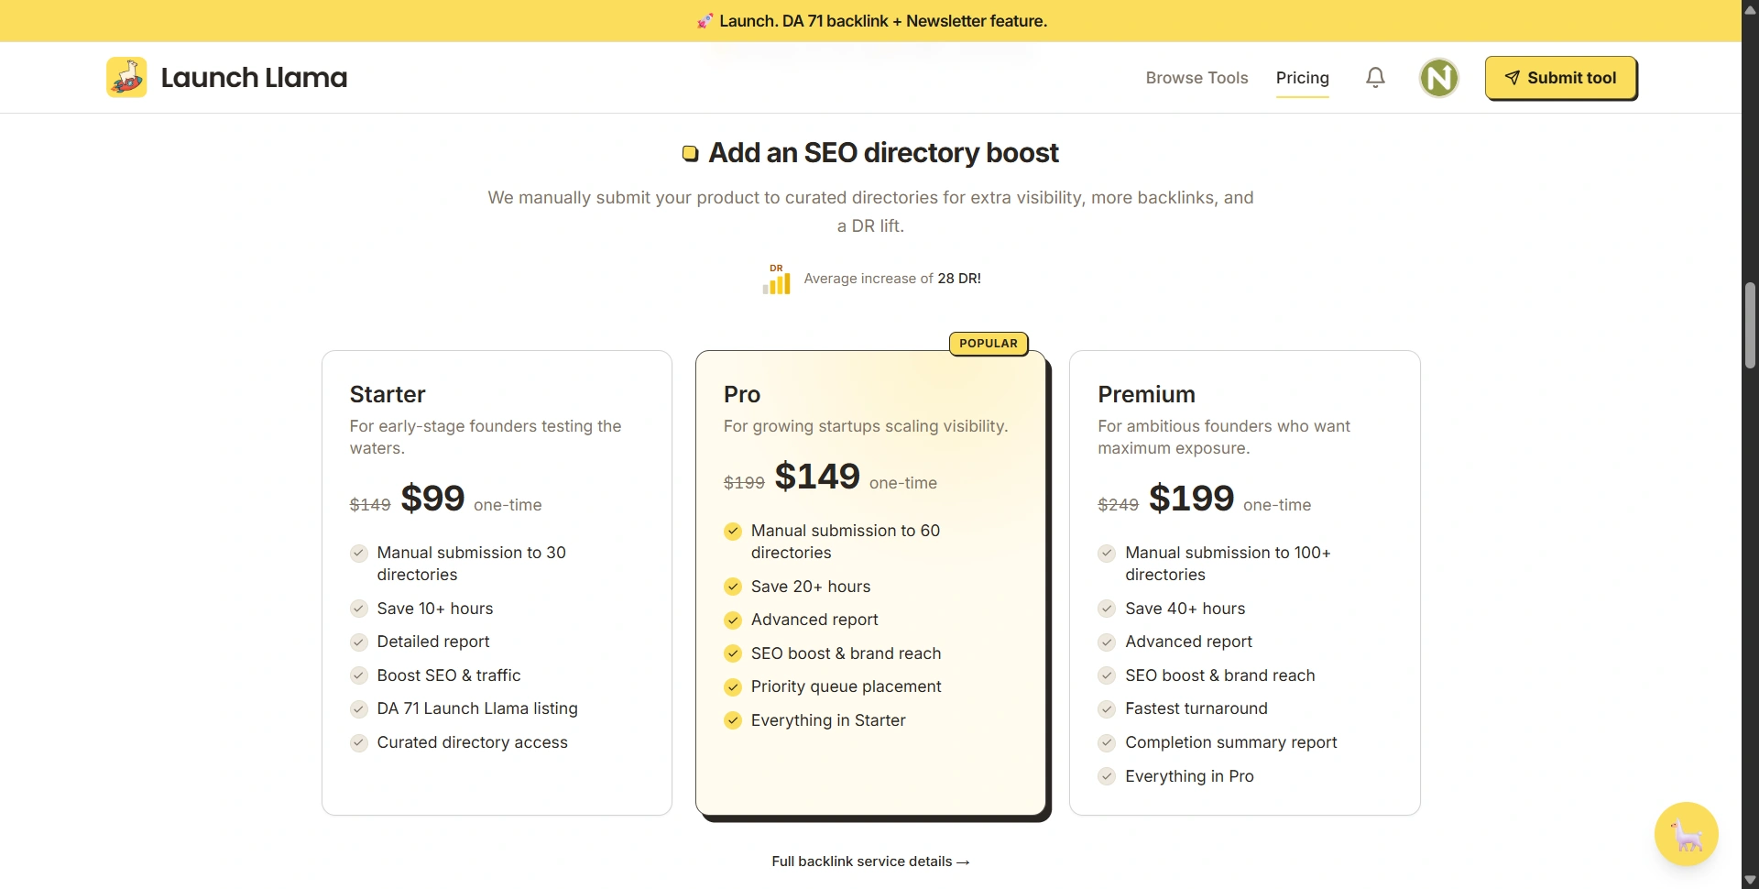The height and width of the screenshot is (889, 1759).
Task: Click 'Advanced report' in the Premium card
Action: 1188,642
